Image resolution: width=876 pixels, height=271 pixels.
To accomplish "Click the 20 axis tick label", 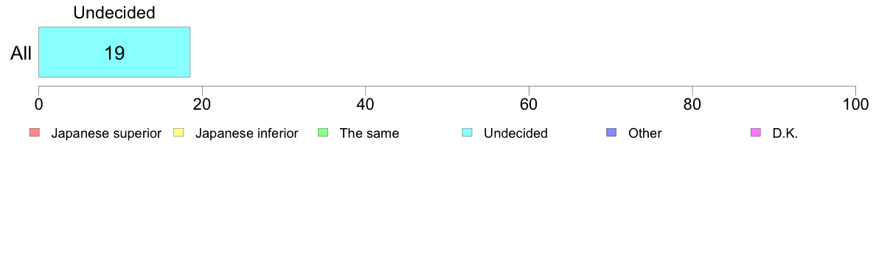I will (x=202, y=105).
